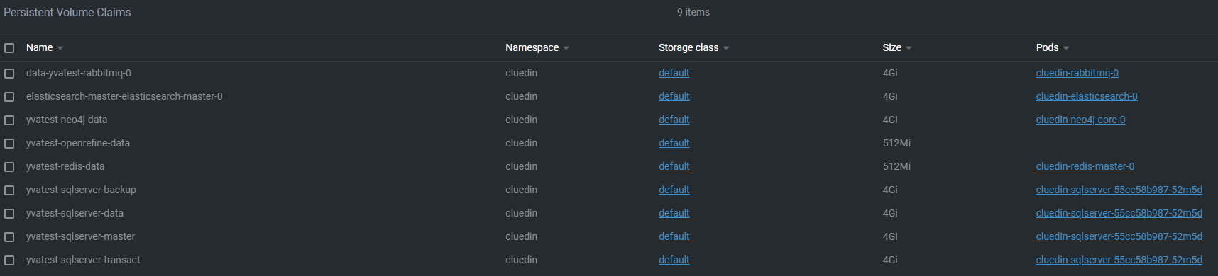The height and width of the screenshot is (276, 1218).
Task: Check the data-yvatest-rabbitmq-0 row checkbox
Action: pyautogui.click(x=9, y=74)
